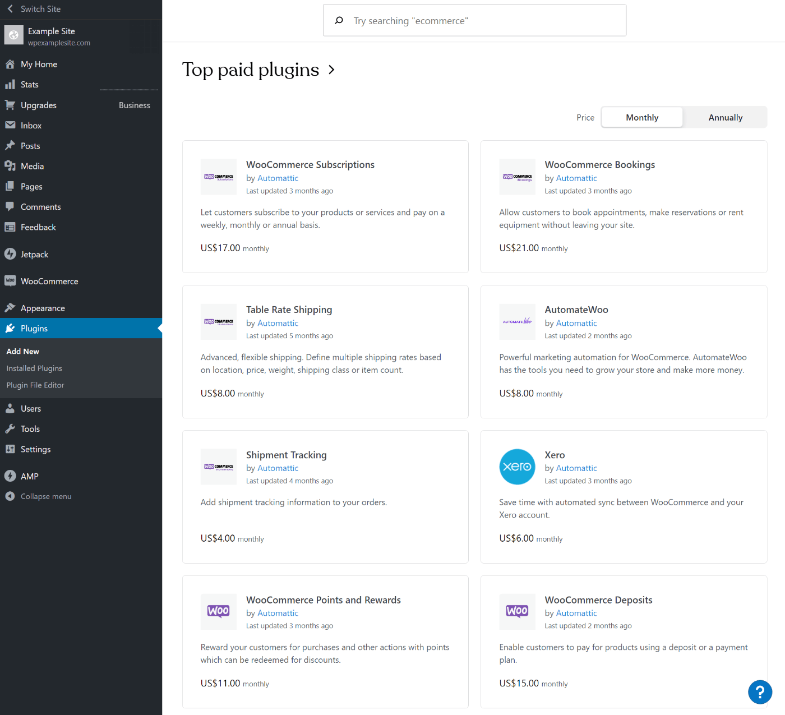Viewport: 785px width, 715px height.
Task: Open Installed Plugins submenu item
Action: (x=34, y=368)
